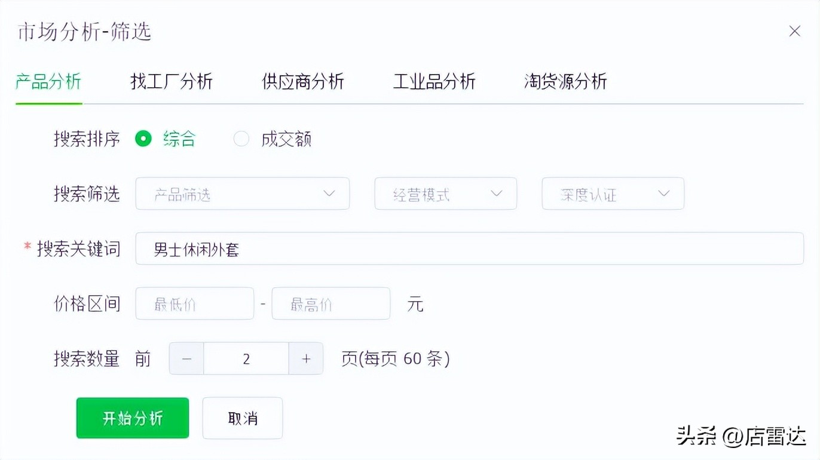Click the 最低价 price input field
The width and height of the screenshot is (820, 460).
[x=194, y=303]
